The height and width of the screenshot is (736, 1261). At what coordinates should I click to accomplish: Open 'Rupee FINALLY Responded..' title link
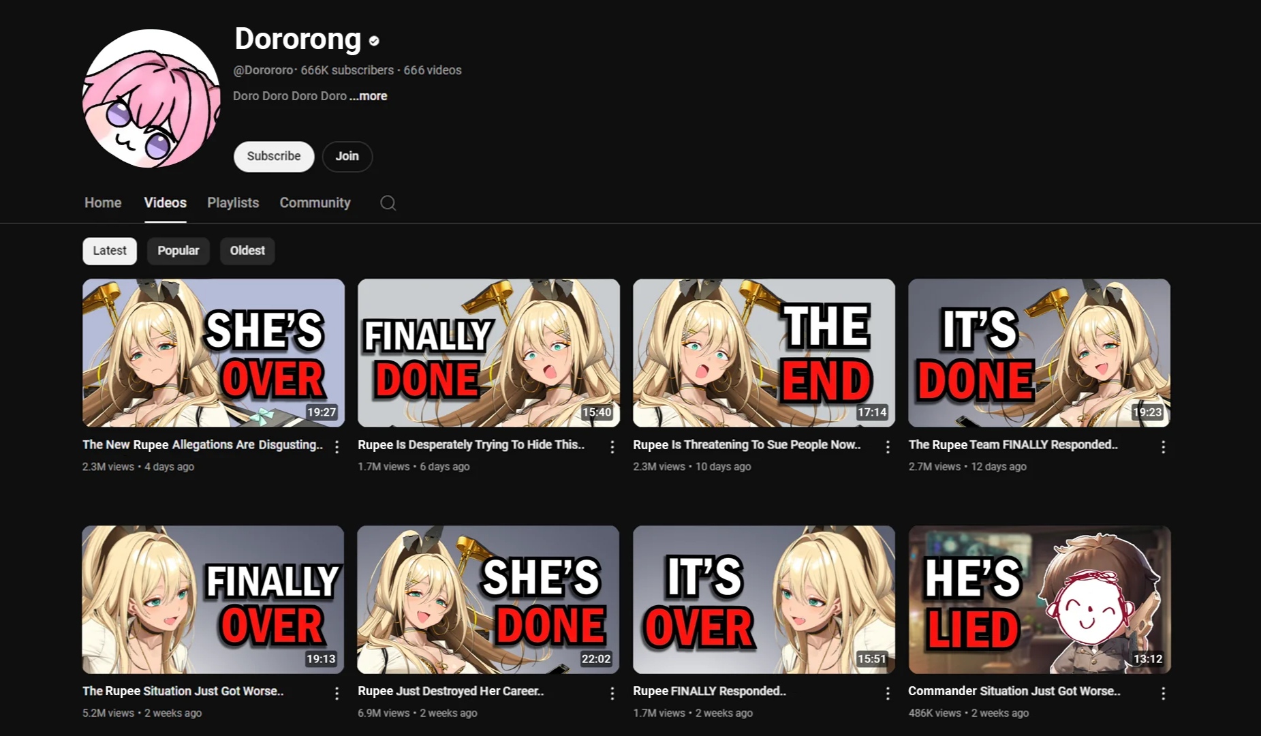709,691
